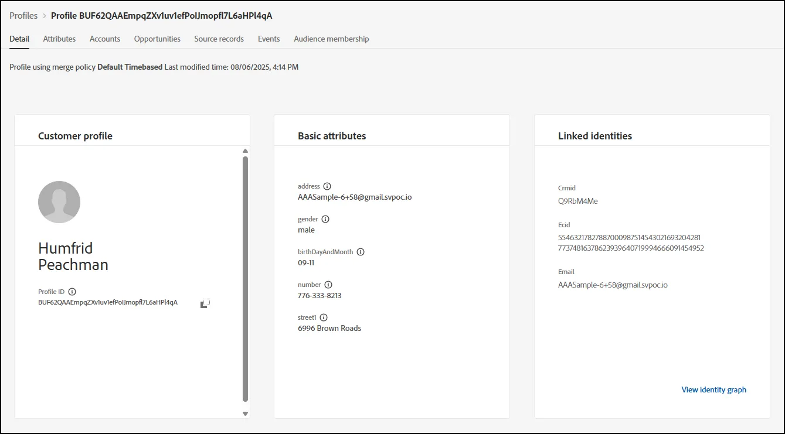Click the info icon beside address
The height and width of the screenshot is (434, 785).
pyautogui.click(x=327, y=186)
